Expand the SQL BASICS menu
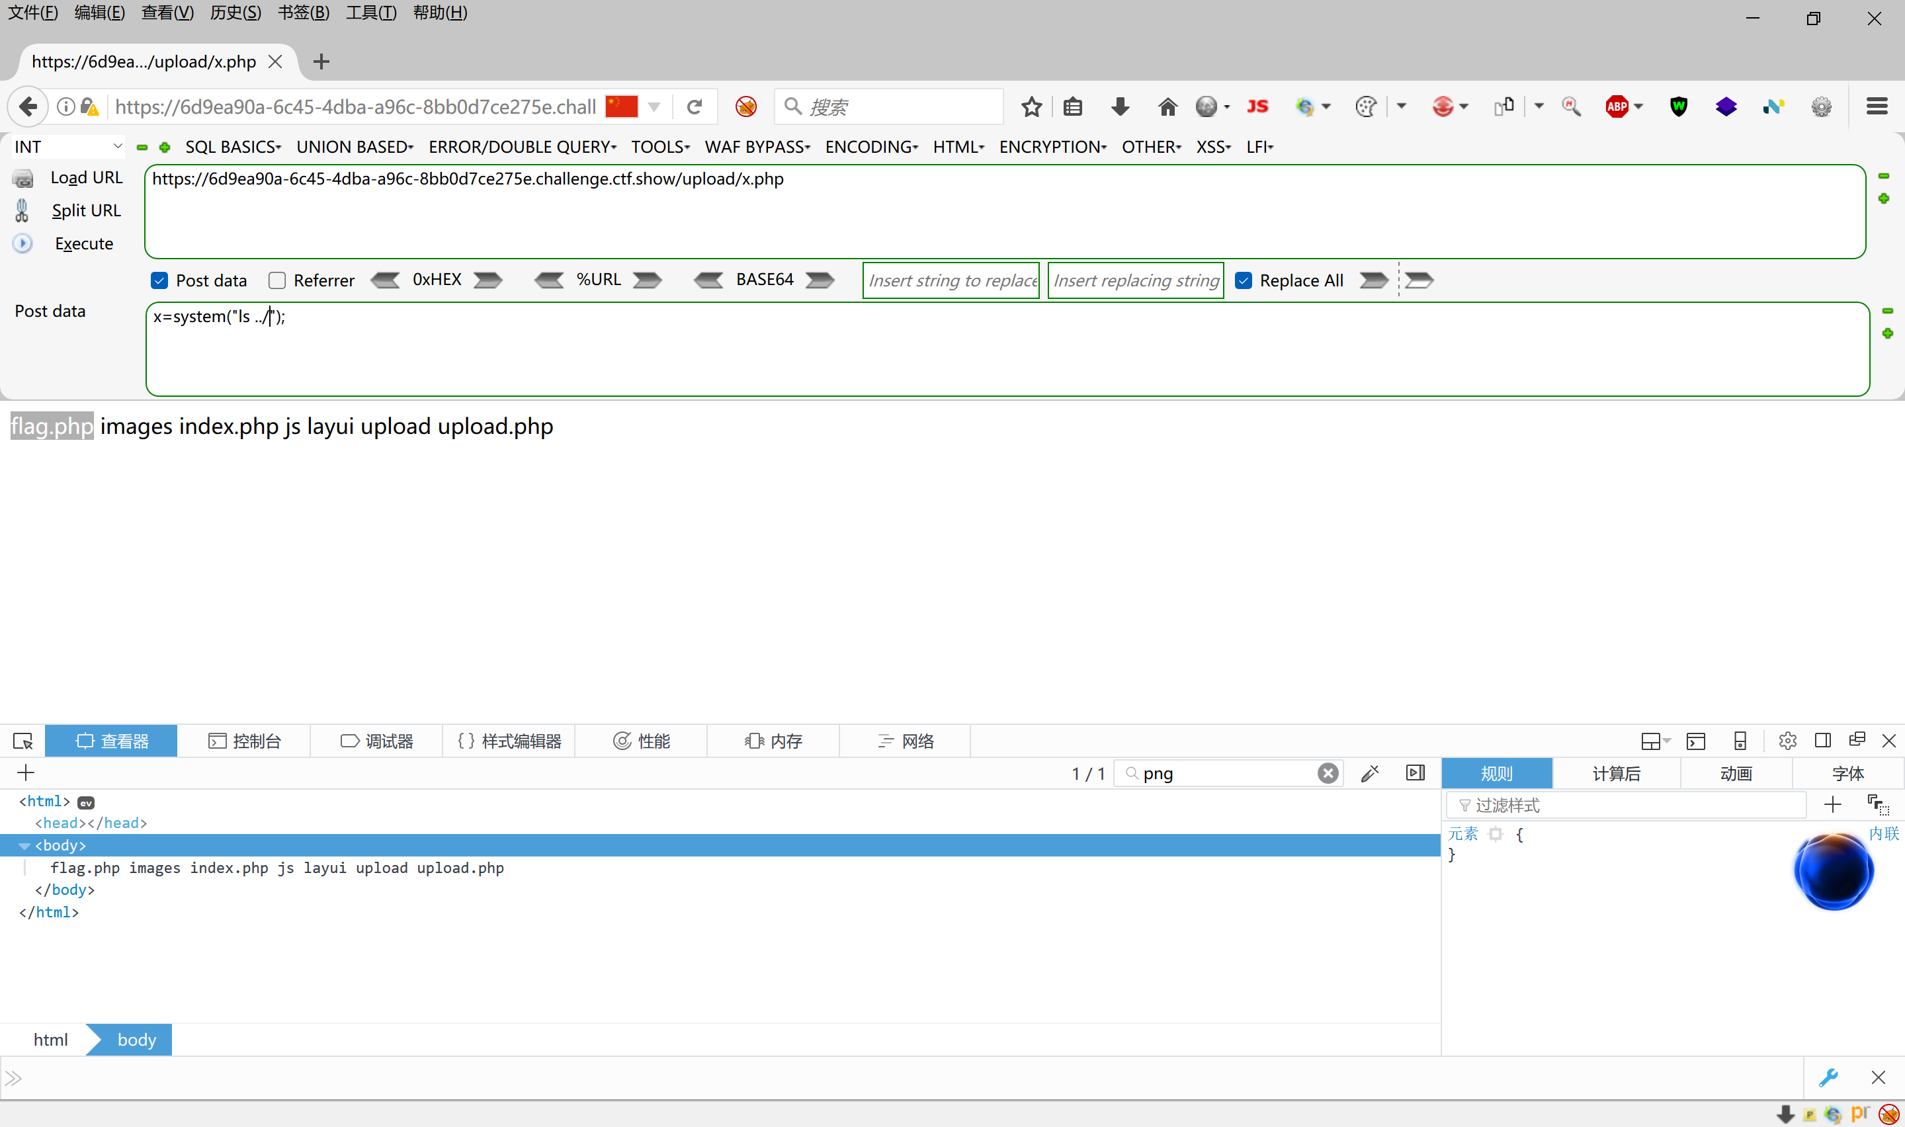The image size is (1905, 1127). pyautogui.click(x=233, y=147)
